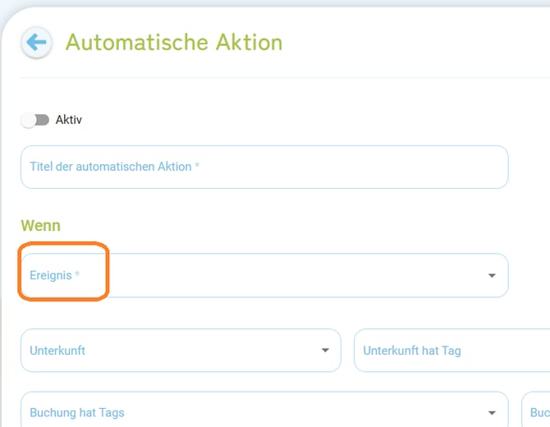
Task: Open the Ereignis dropdown arrow
Action: pyautogui.click(x=492, y=276)
